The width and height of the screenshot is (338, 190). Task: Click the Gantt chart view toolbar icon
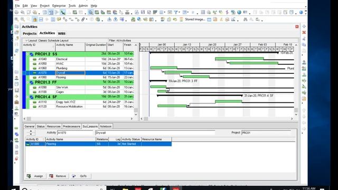[x=51, y=13]
